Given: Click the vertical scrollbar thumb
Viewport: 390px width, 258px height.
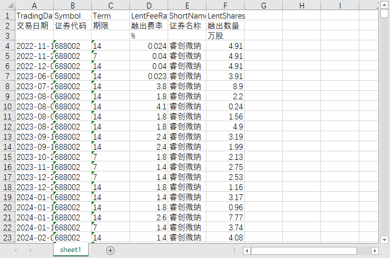Looking at the screenshot, I should coord(384,13).
